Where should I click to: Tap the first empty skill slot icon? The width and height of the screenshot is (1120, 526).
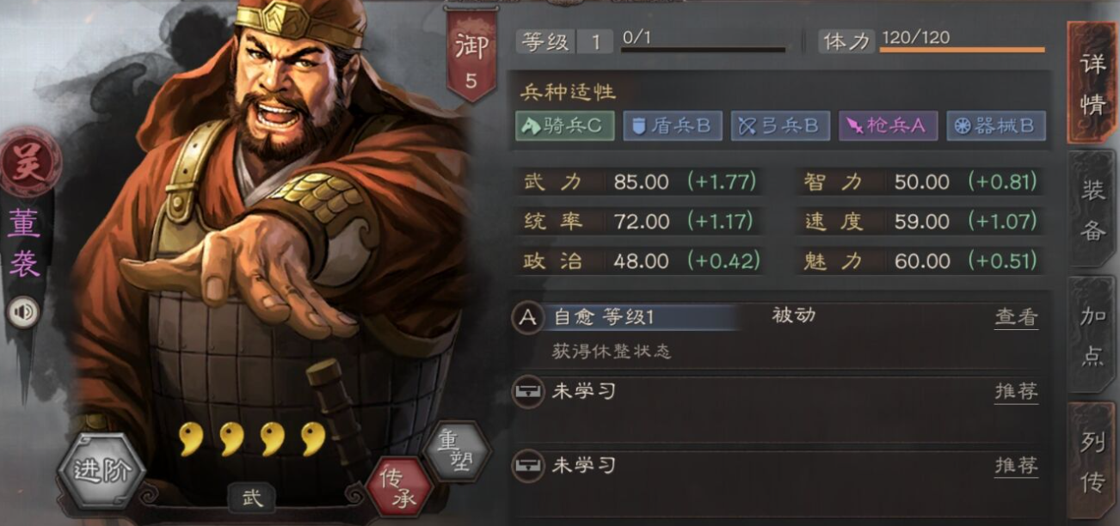coord(527,392)
